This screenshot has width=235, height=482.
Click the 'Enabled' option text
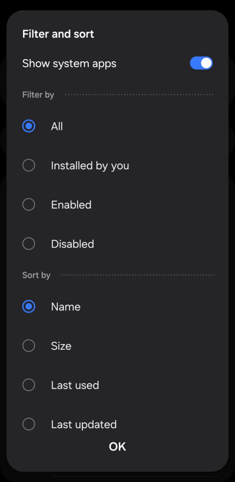point(71,205)
